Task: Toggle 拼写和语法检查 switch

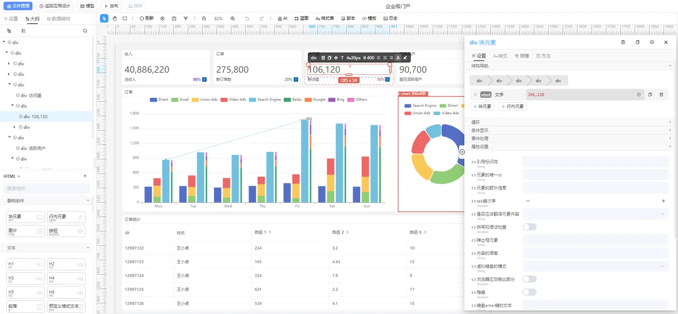Action: (529, 227)
